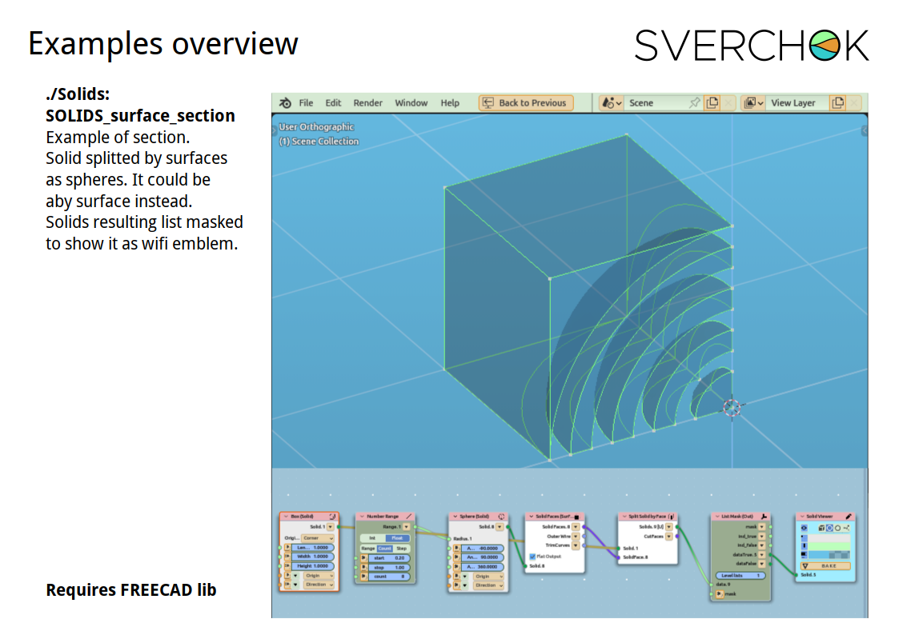Toggle Solid Viewer eye visibility

(804, 528)
